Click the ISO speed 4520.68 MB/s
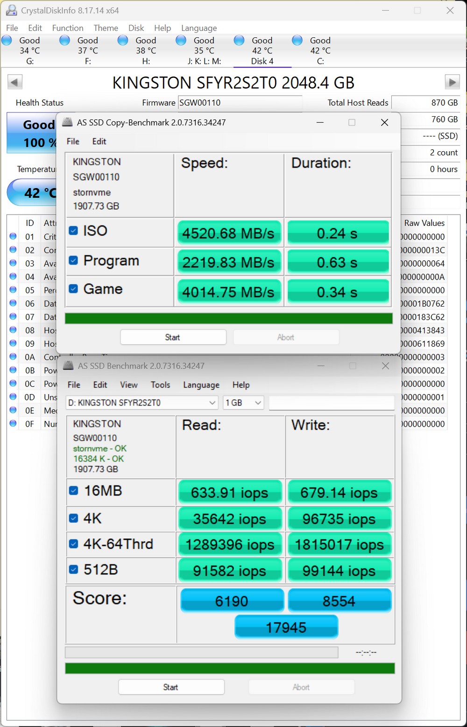 click(x=228, y=233)
